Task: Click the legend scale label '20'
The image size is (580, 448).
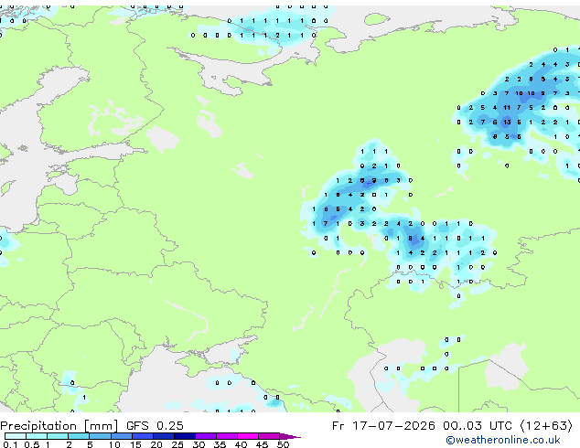Action: pos(156,444)
